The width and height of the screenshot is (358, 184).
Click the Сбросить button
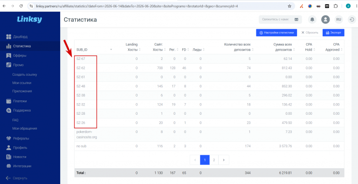(x=310, y=33)
